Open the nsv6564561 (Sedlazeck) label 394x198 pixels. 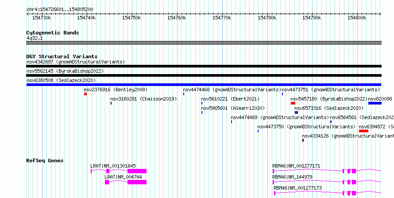(362, 117)
